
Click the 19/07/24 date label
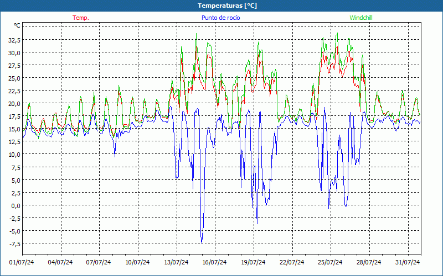253,262
